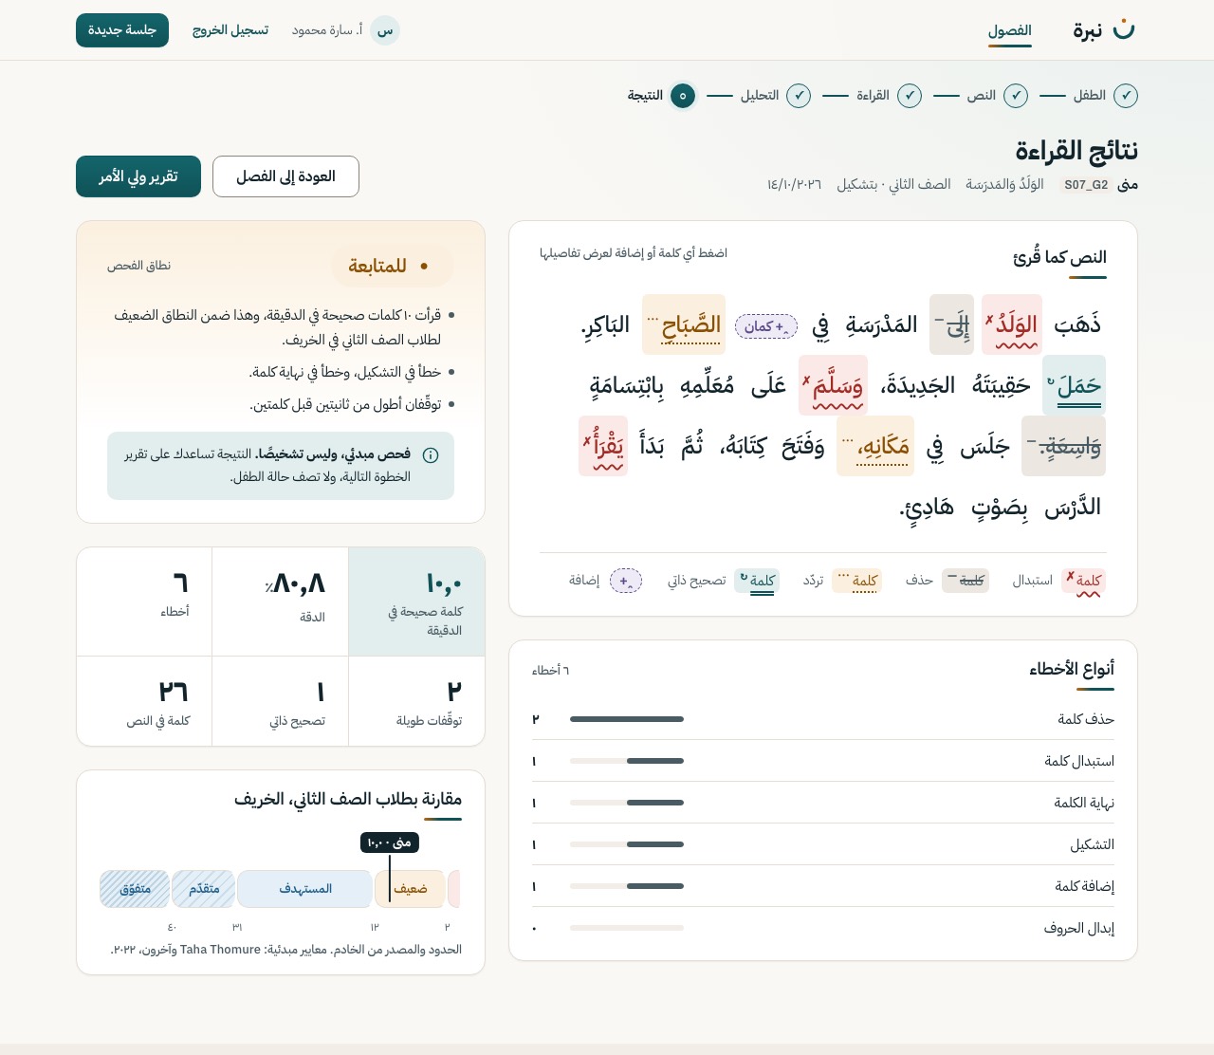The height and width of the screenshot is (1055, 1214).
Task: Click the ٦ أخطاء stat card
Action: (x=144, y=602)
